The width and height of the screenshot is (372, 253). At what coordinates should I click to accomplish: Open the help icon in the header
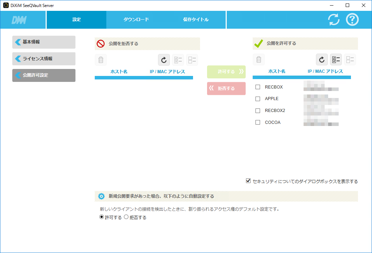click(352, 20)
